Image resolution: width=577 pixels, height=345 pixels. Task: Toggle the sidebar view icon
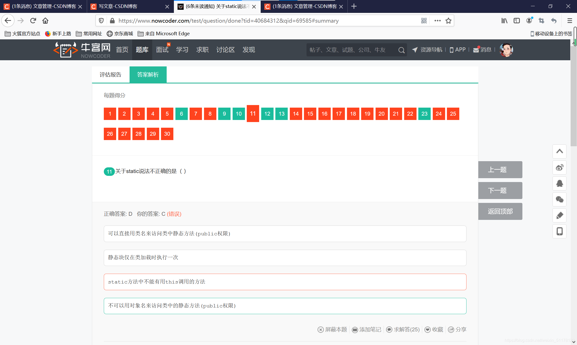pyautogui.click(x=517, y=21)
